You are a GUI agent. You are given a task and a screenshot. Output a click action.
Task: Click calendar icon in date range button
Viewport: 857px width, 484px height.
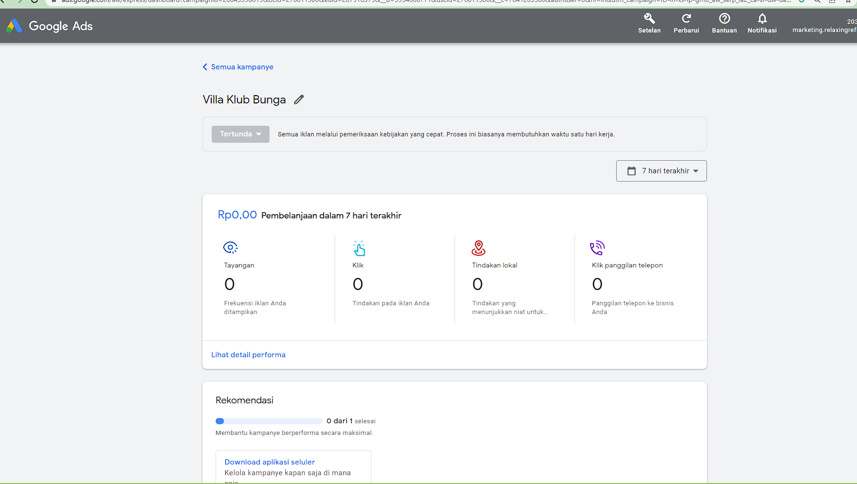(x=631, y=171)
